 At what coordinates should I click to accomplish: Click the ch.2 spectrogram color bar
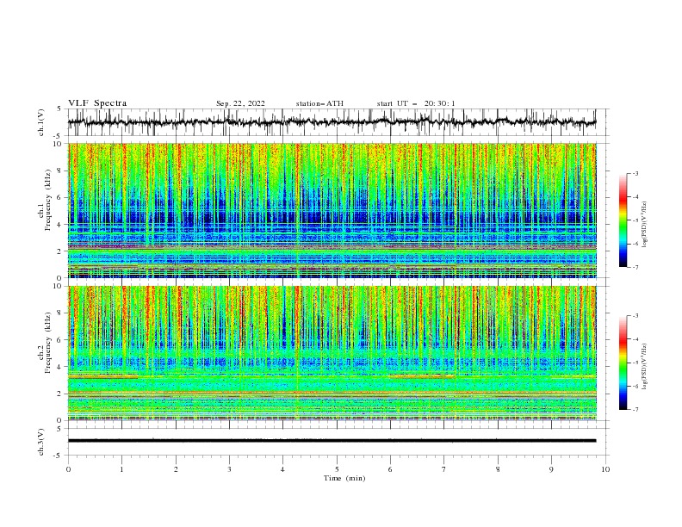click(x=623, y=363)
